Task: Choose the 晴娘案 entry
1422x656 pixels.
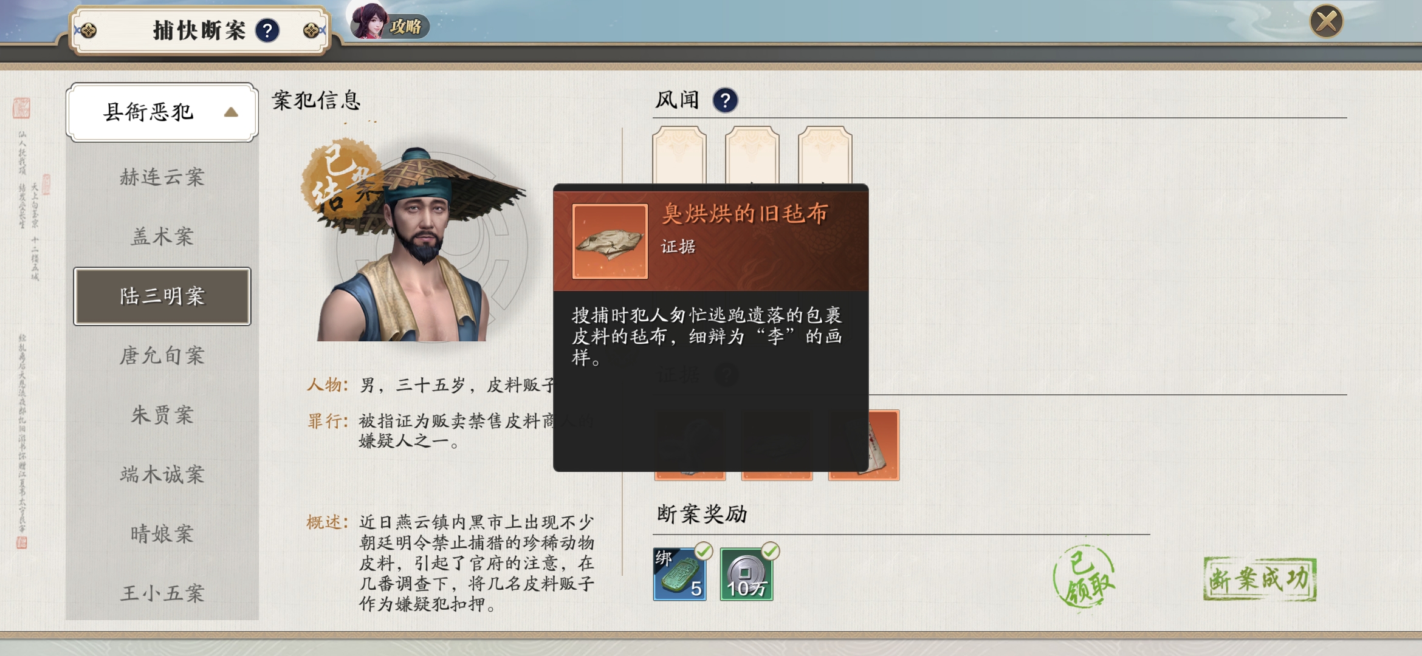Action: [162, 534]
